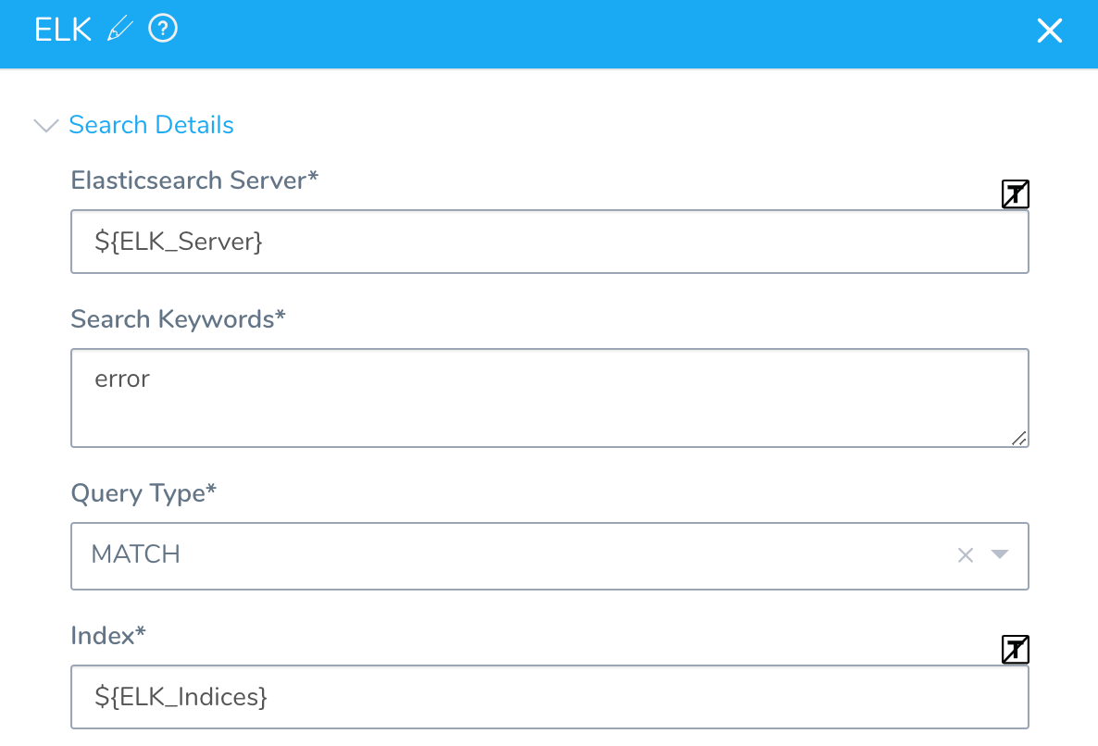
Task: Click the word error in keywords box
Action: pyautogui.click(x=122, y=379)
